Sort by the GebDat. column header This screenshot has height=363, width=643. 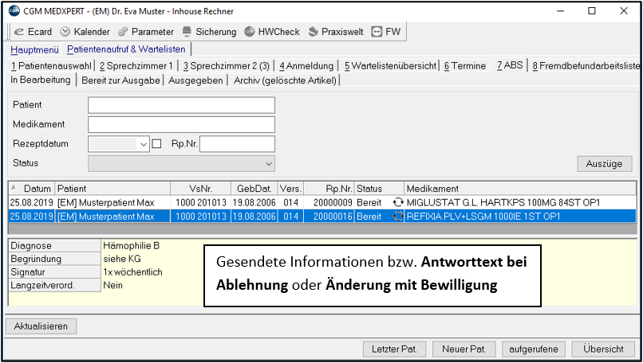[254, 189]
